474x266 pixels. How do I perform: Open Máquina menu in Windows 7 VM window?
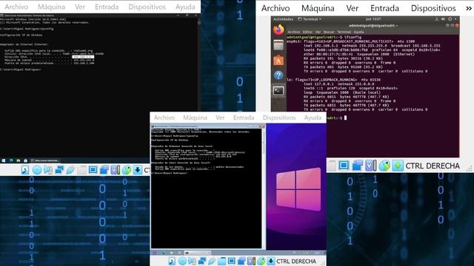point(195,117)
